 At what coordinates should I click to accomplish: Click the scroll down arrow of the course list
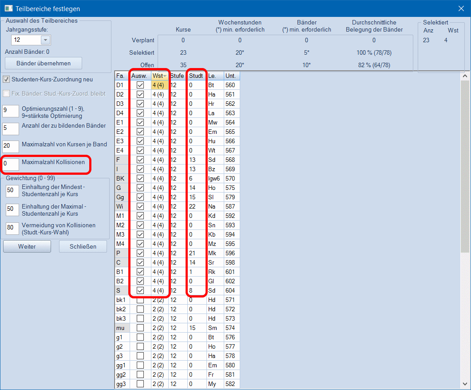coord(465,384)
